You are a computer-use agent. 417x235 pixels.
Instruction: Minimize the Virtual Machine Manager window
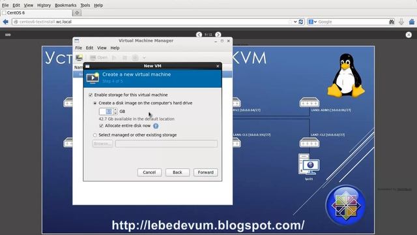coord(216,41)
